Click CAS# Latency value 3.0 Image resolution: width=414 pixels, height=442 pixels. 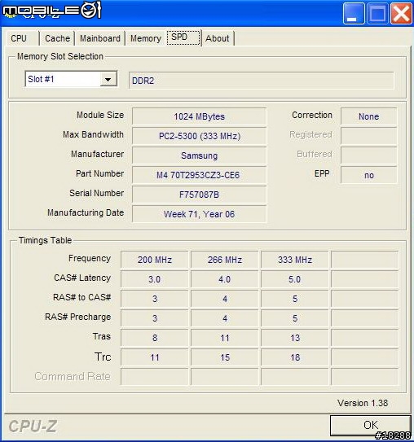(x=154, y=279)
